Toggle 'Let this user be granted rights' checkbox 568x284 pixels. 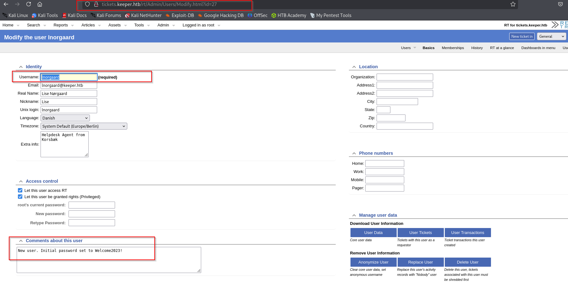click(x=20, y=197)
